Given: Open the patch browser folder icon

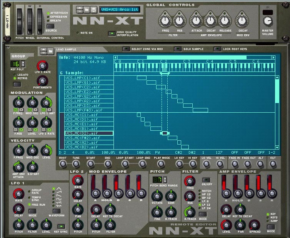Looking at the screenshot, I should (x=87, y=10).
